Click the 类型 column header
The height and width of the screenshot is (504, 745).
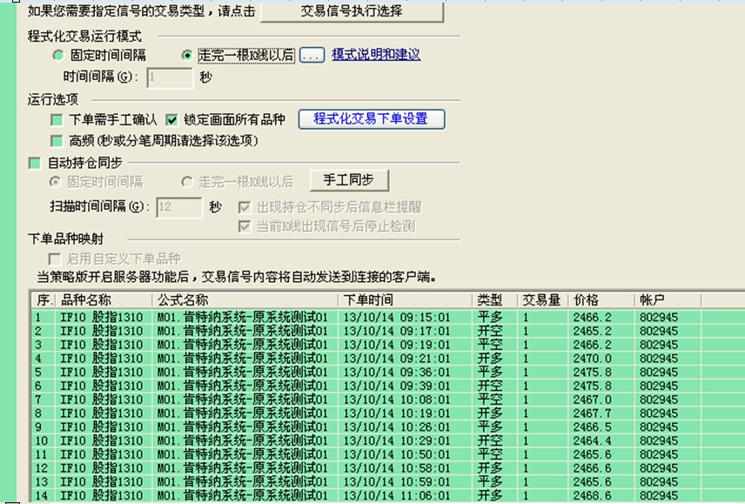[494, 300]
